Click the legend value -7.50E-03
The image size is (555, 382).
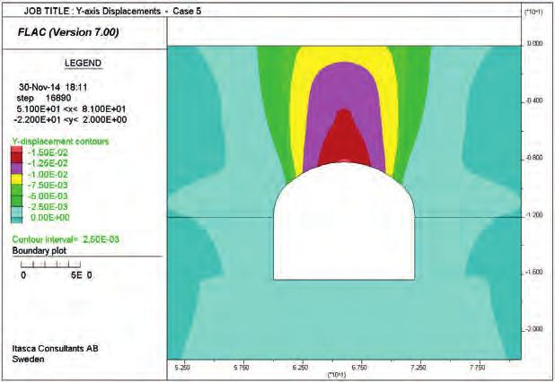point(48,185)
